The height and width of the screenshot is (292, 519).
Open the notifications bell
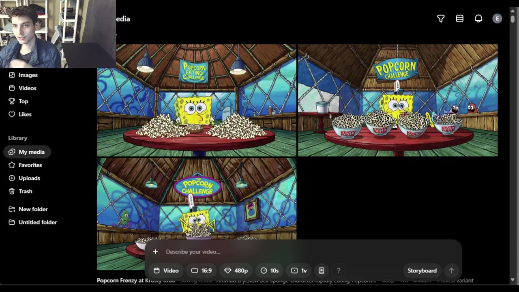(478, 19)
